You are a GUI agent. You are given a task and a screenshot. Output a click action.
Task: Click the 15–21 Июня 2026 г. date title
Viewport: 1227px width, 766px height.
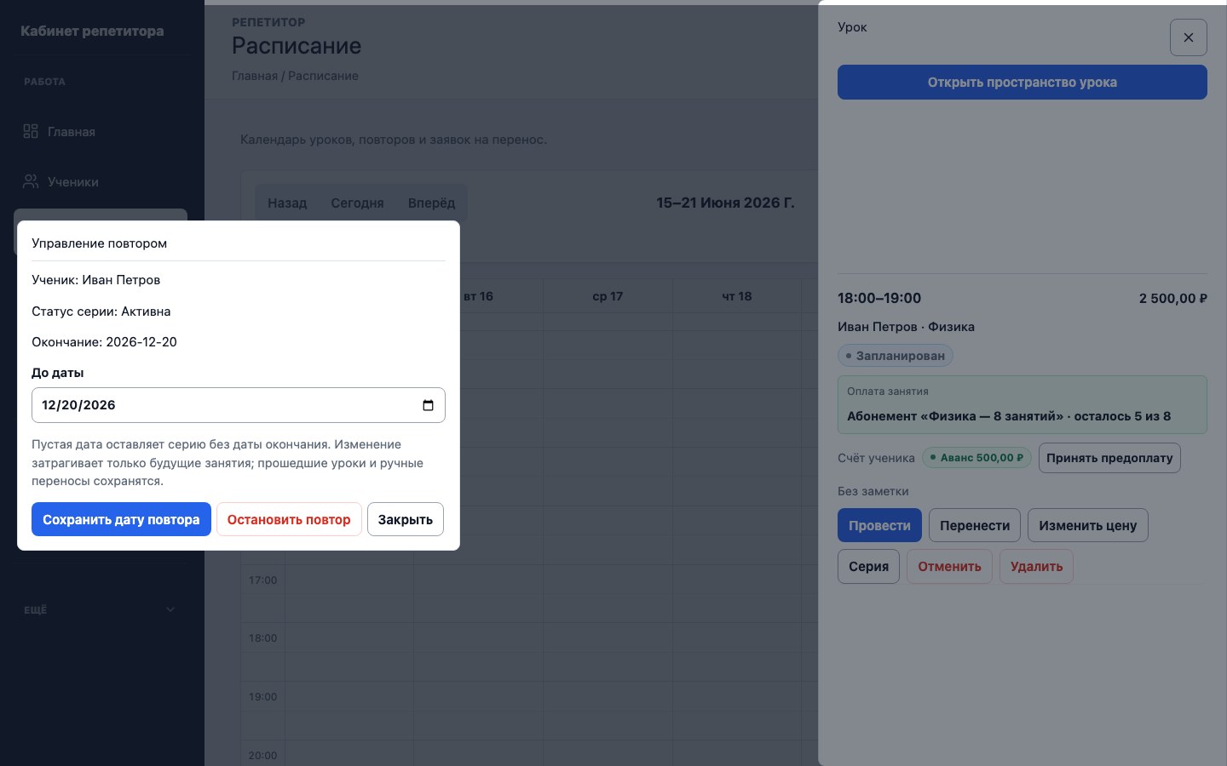point(725,203)
